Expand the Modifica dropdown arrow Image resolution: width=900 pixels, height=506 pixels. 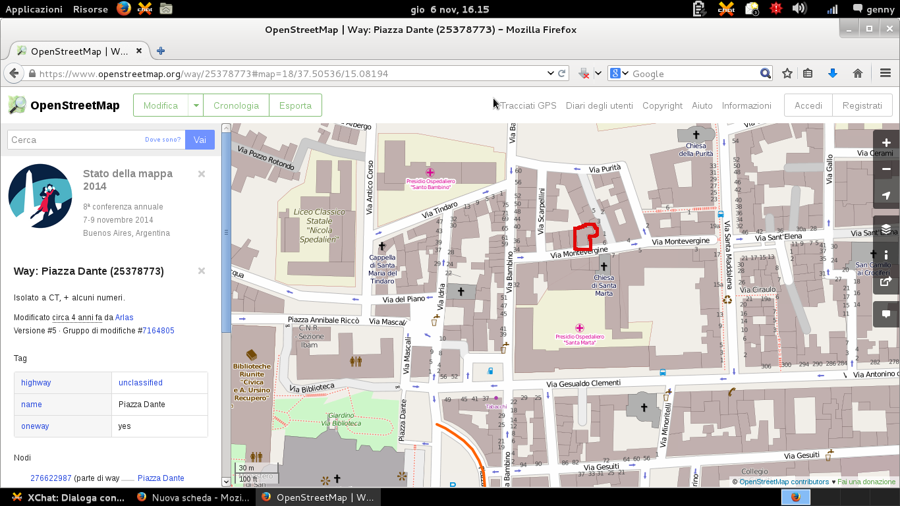click(x=196, y=105)
